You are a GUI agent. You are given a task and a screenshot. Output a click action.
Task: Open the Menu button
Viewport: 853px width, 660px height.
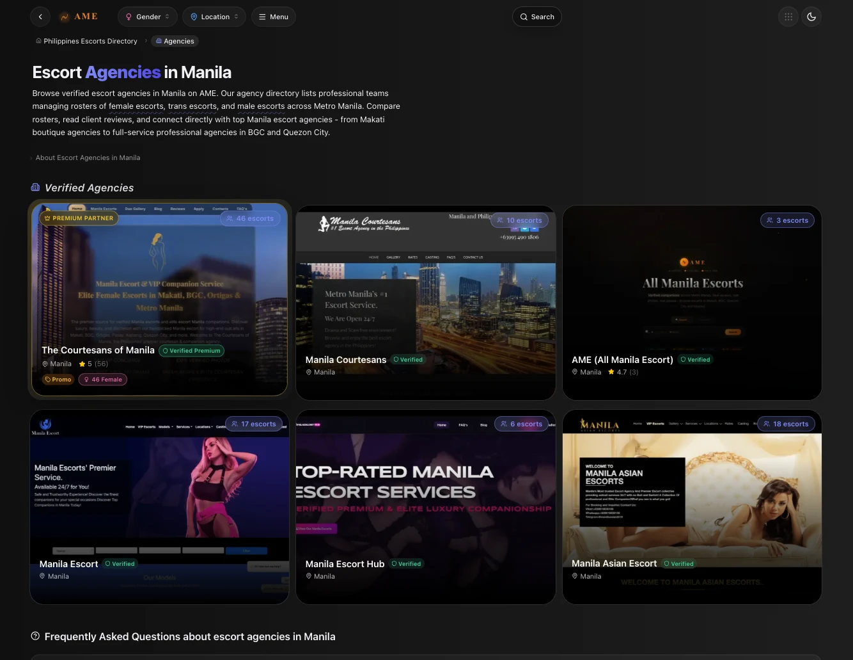pyautogui.click(x=274, y=17)
